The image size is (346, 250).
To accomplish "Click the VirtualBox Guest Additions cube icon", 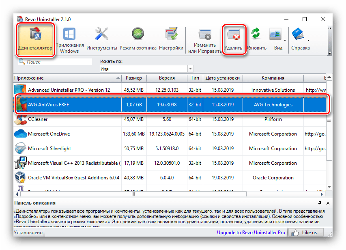I will pos(20,177).
